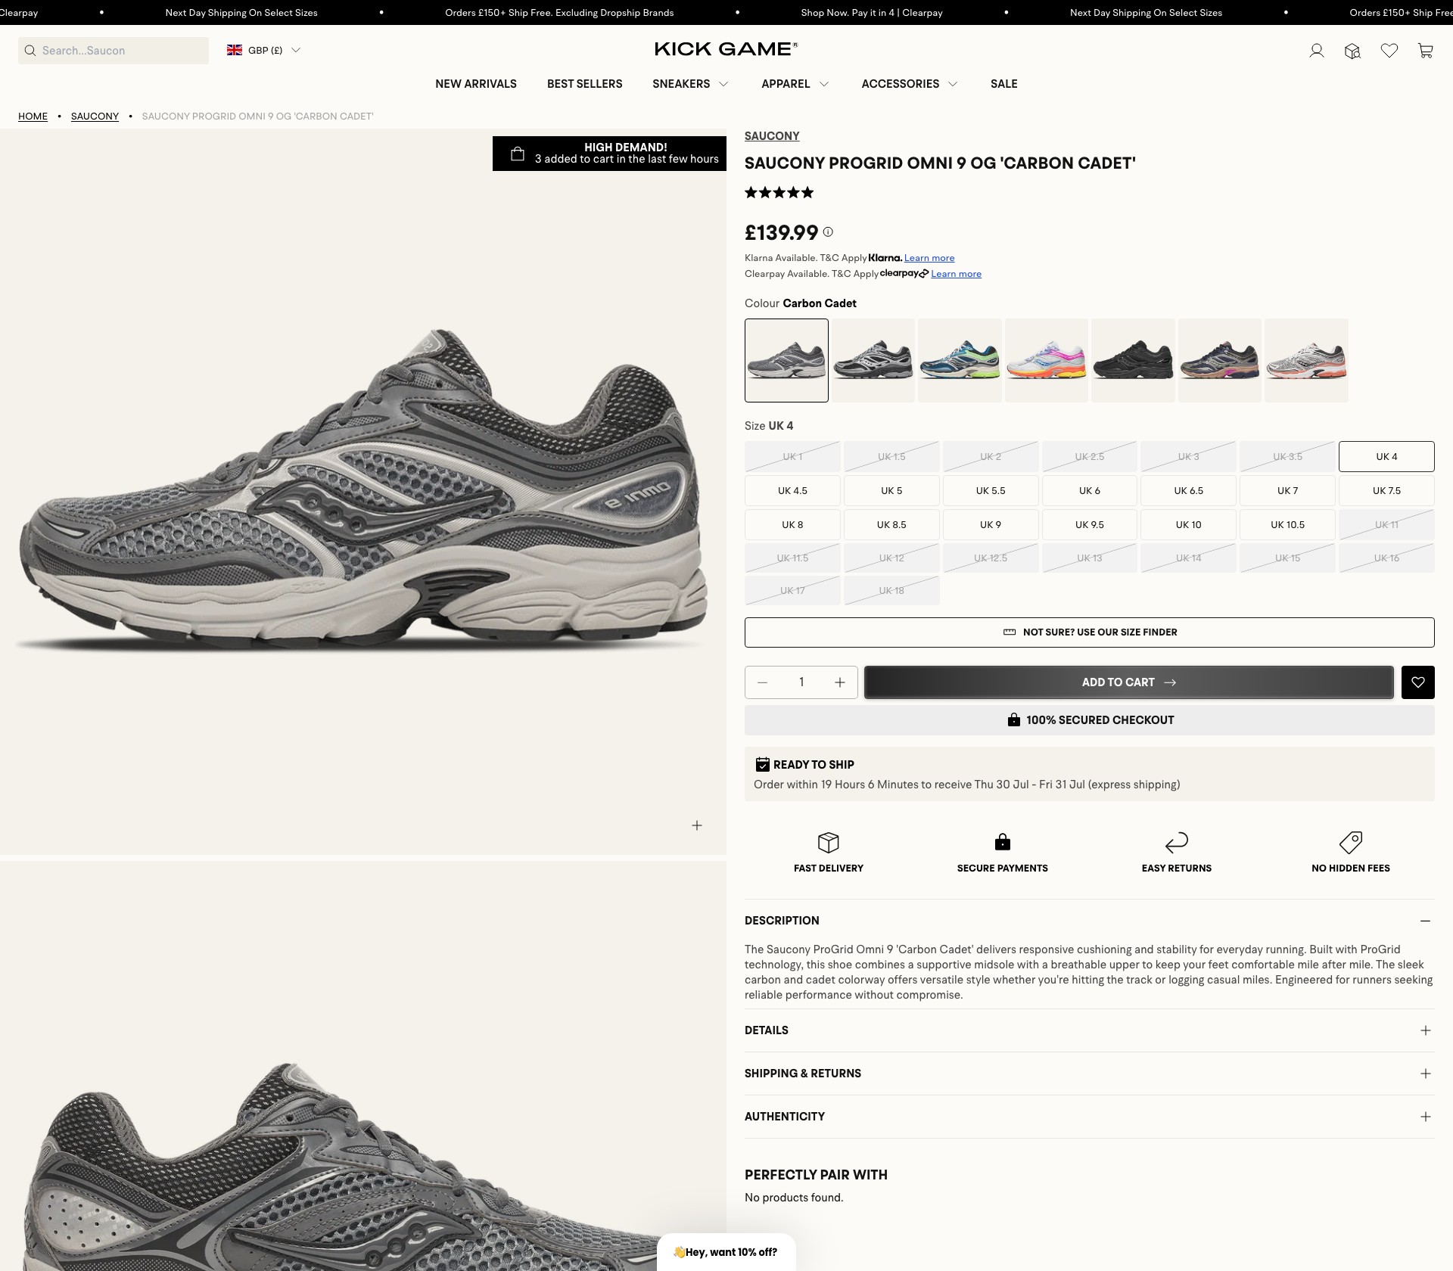Click the five-star rating

tap(779, 192)
